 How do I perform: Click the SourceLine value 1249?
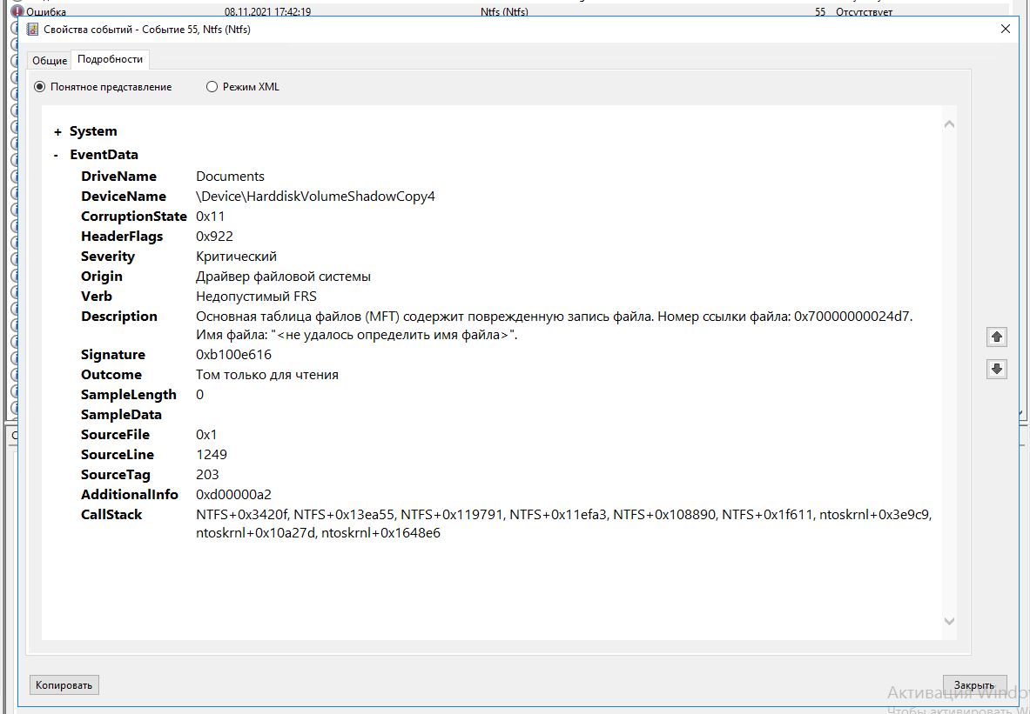[x=212, y=455]
